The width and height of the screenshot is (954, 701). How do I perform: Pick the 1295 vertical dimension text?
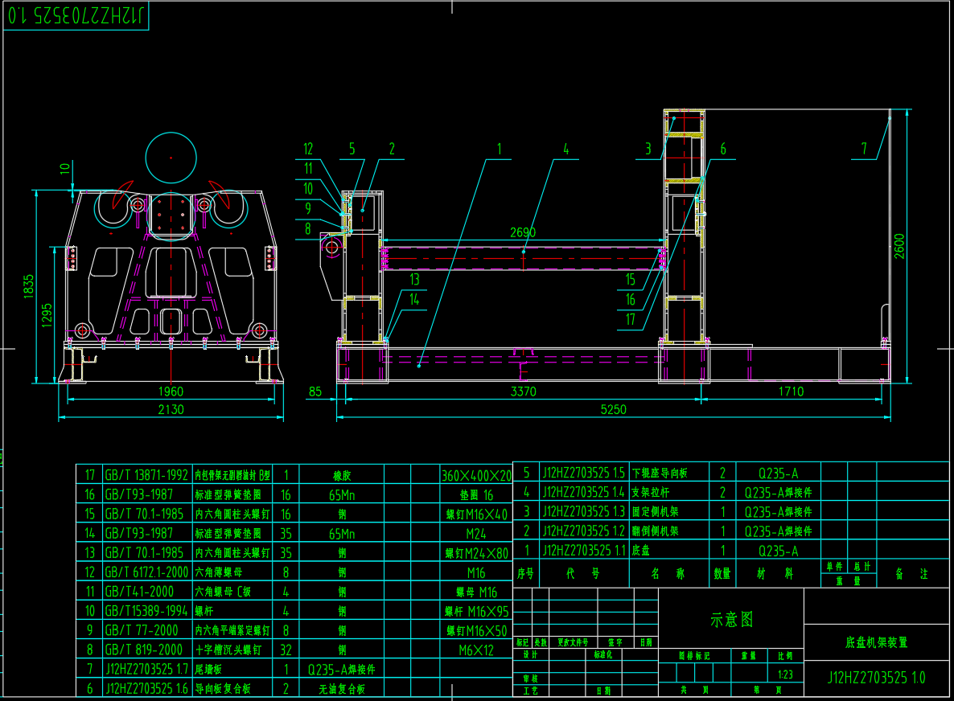47,316
